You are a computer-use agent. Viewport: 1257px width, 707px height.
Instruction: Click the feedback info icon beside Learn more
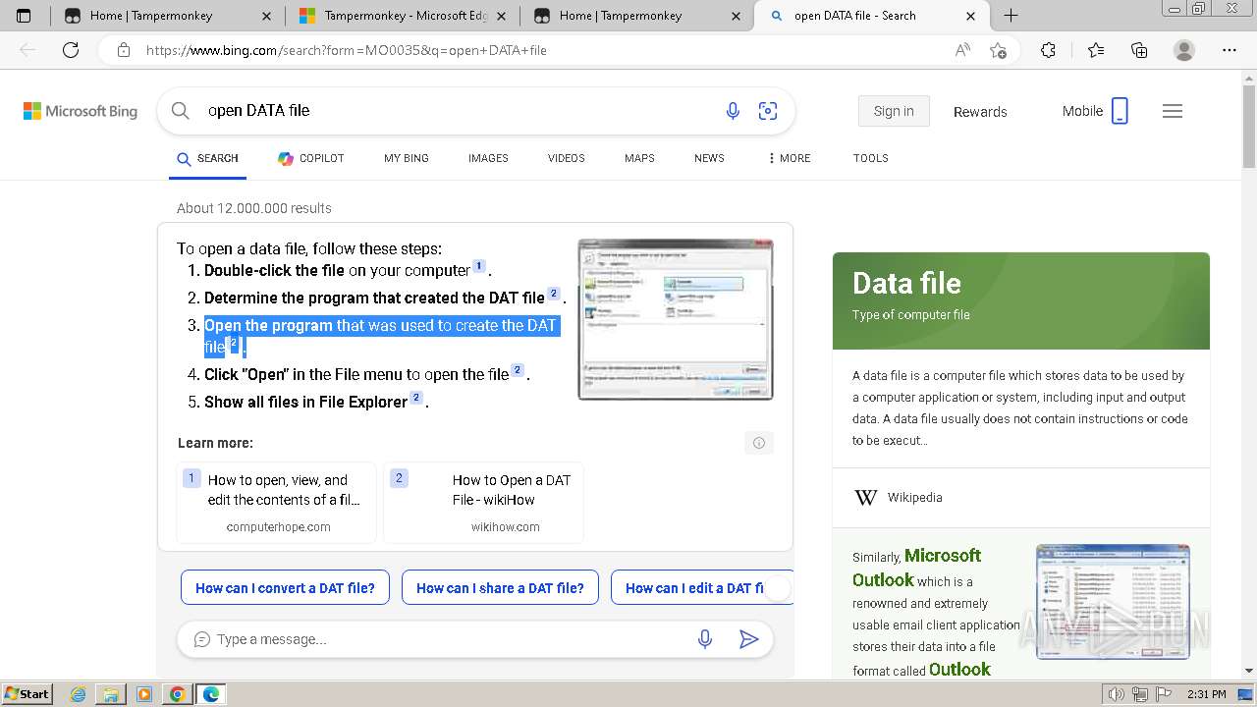[759, 443]
